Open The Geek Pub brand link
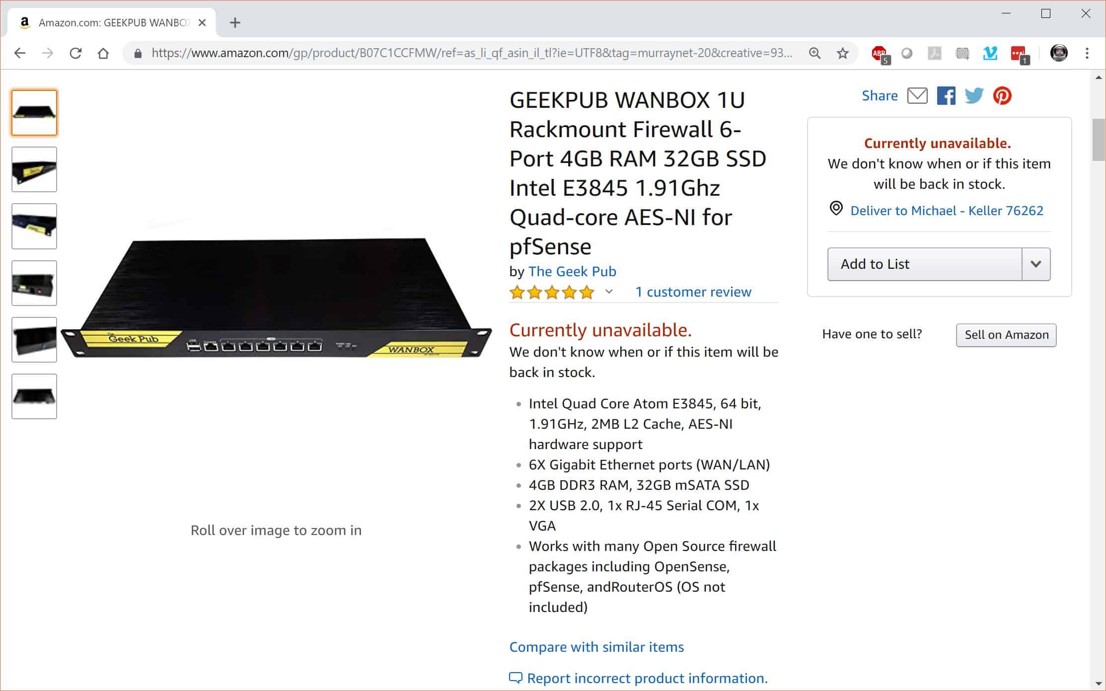Screen dimensions: 1106x691 coord(572,271)
